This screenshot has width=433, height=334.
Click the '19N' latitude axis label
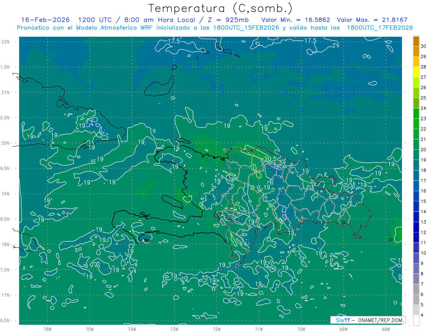pyautogui.click(x=6, y=194)
